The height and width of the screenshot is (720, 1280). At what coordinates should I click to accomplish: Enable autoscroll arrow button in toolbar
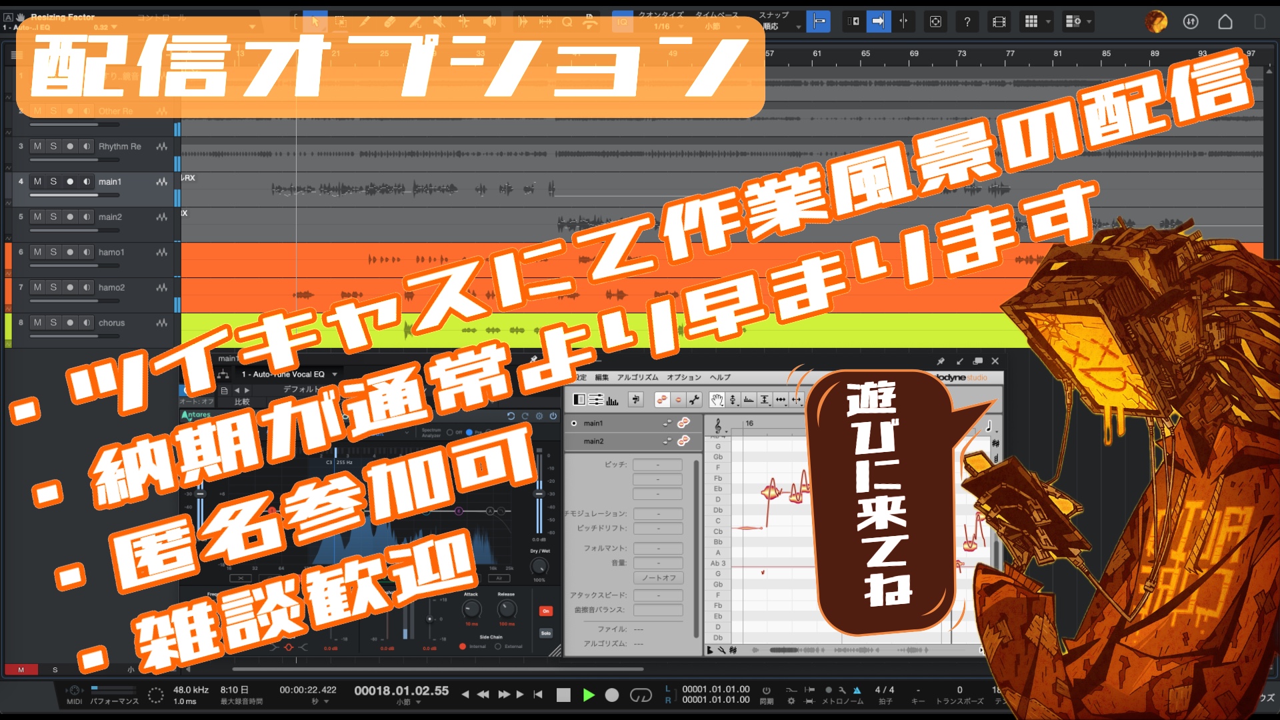point(878,21)
